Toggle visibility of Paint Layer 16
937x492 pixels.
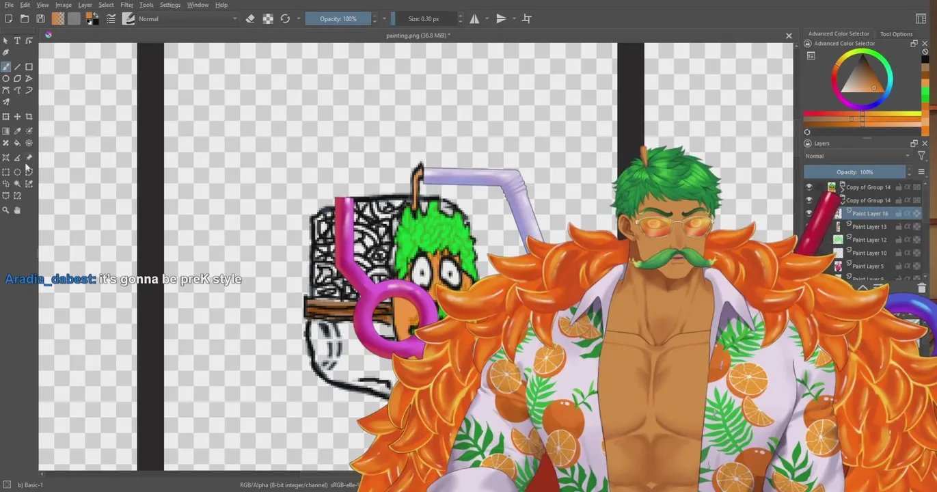[x=809, y=213]
